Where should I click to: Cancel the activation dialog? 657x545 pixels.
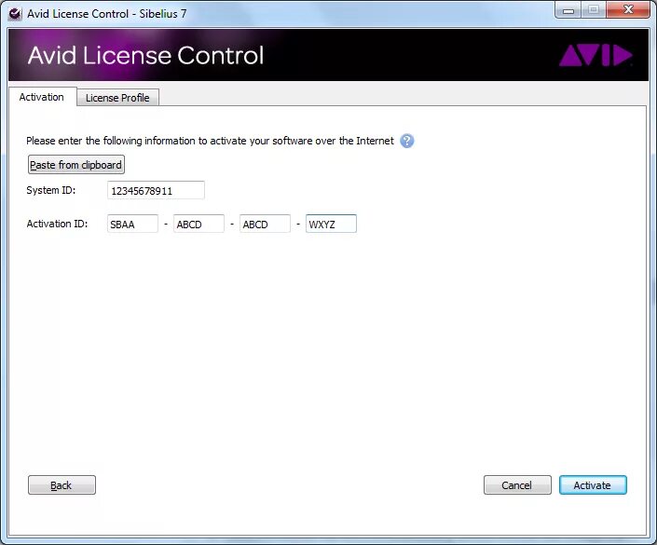point(517,485)
